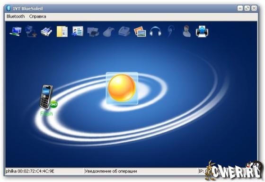
Task: Open the Basic Imaging pictures icon
Action: pyautogui.click(x=140, y=31)
